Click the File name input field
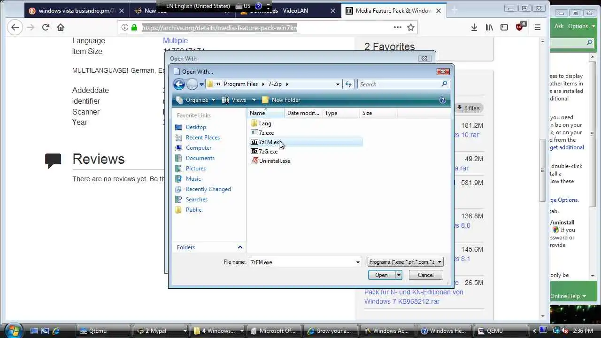The height and width of the screenshot is (338, 601). coord(301,262)
